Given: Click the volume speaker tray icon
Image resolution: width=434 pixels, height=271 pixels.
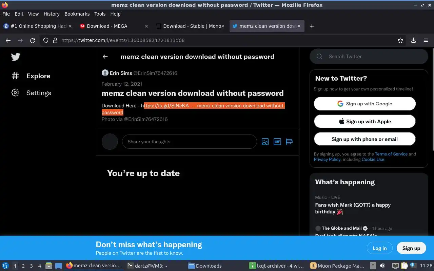Looking at the screenshot, I should click(382, 266).
